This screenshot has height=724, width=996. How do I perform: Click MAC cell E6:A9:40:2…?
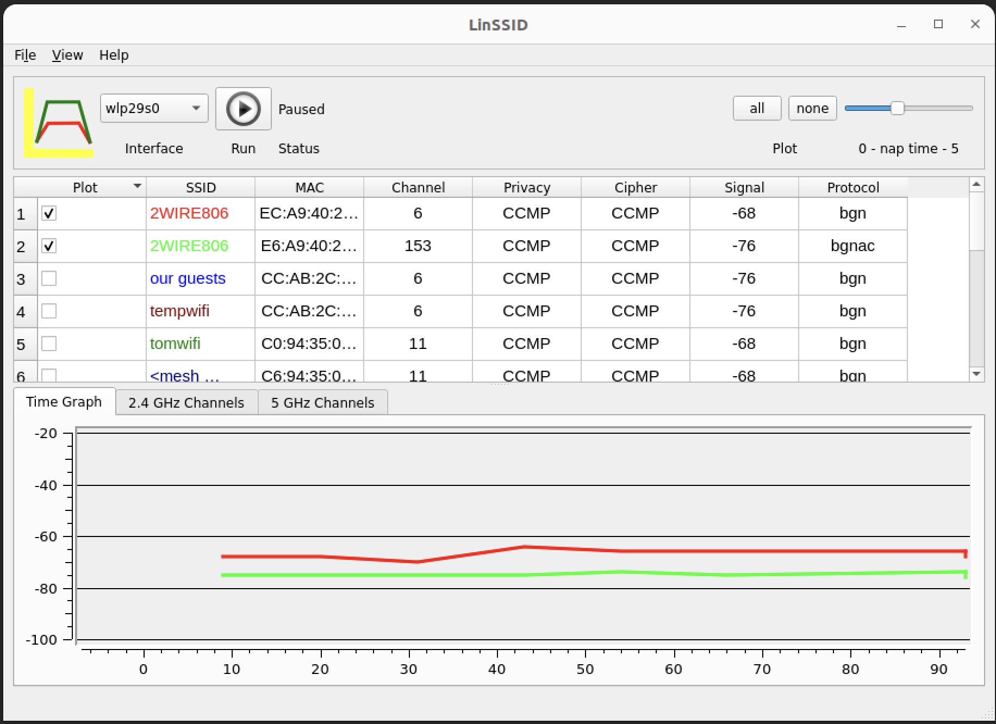(309, 246)
